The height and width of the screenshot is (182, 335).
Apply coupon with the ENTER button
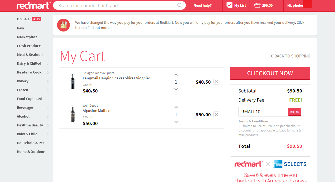(295, 112)
